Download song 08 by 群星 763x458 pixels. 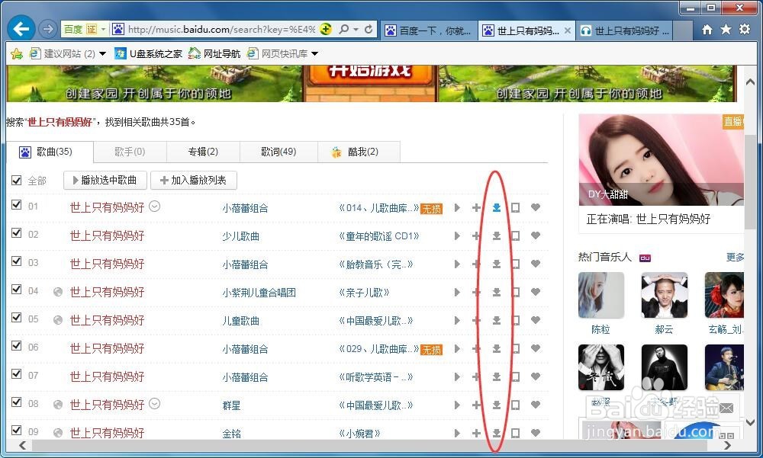point(497,405)
